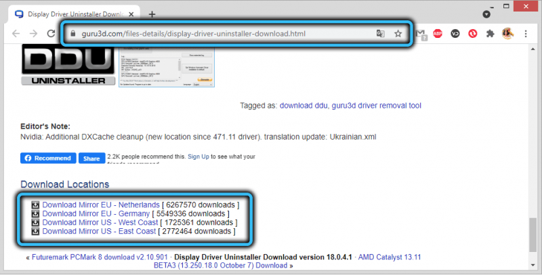Click the vertical scrollbar thumb
The image size is (542, 275).
click(x=533, y=235)
